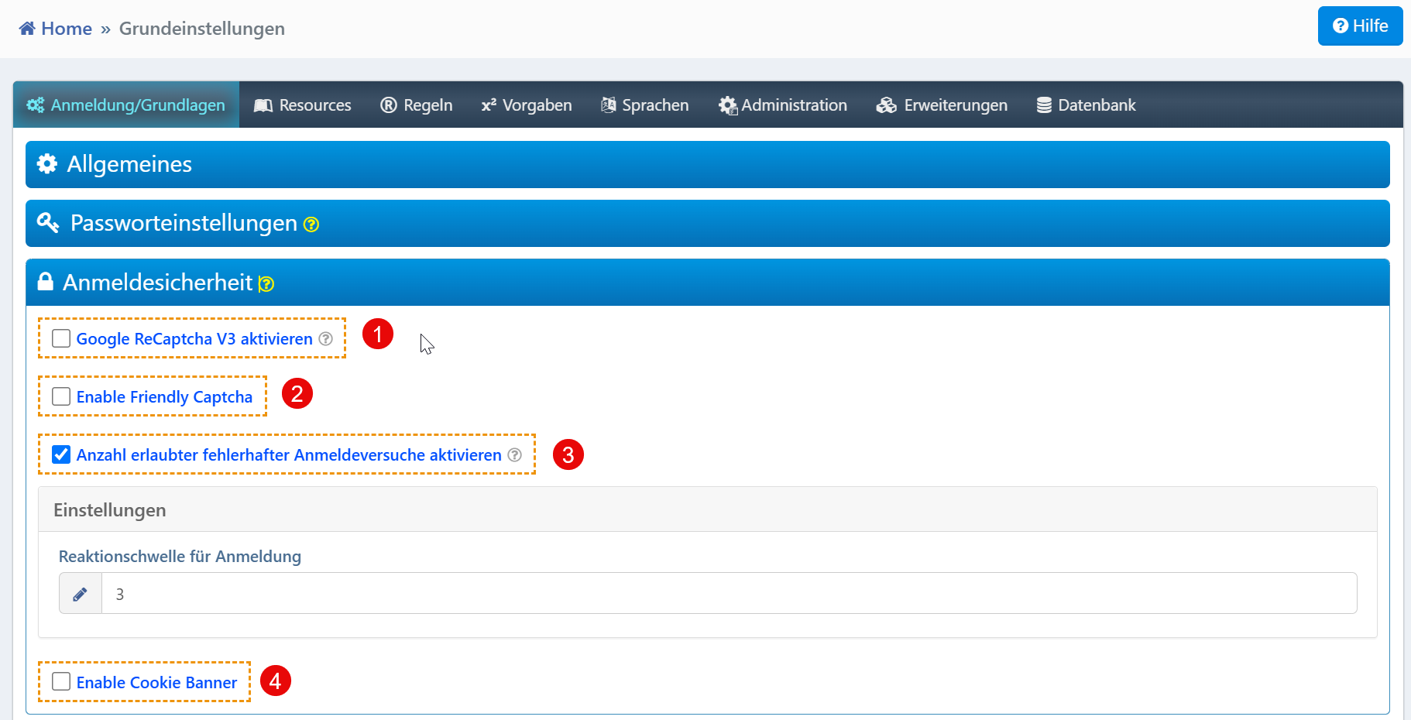Click the info icon next to Google ReCaptcha
Screen dimensions: 1411x720
tap(326, 339)
